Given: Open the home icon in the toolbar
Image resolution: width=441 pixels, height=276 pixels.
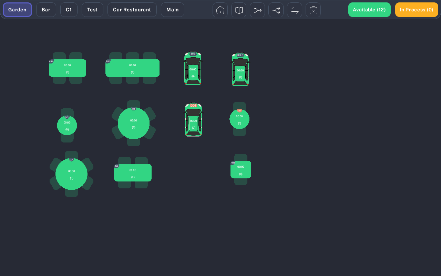Looking at the screenshot, I should pyautogui.click(x=220, y=10).
